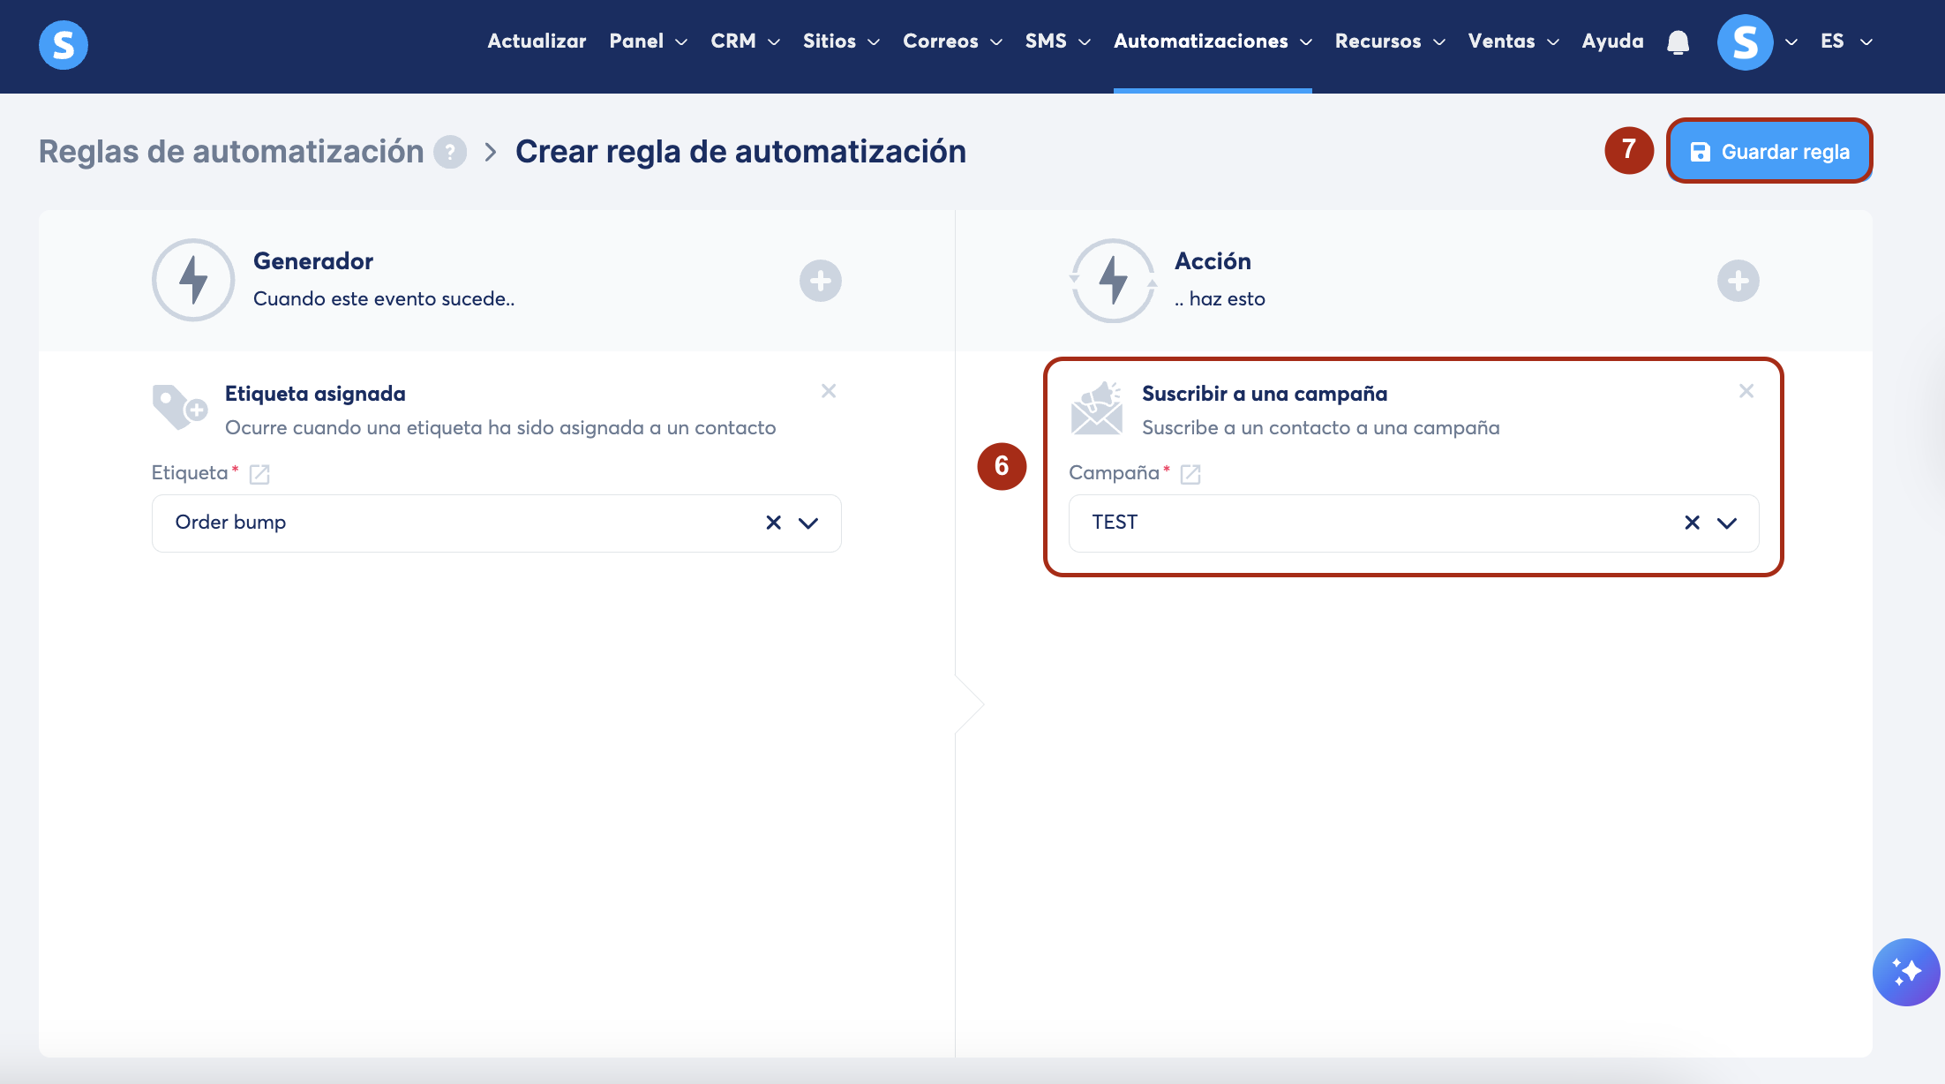Expand the Campaña dropdown arrow
This screenshot has height=1084, width=1945.
click(x=1727, y=523)
